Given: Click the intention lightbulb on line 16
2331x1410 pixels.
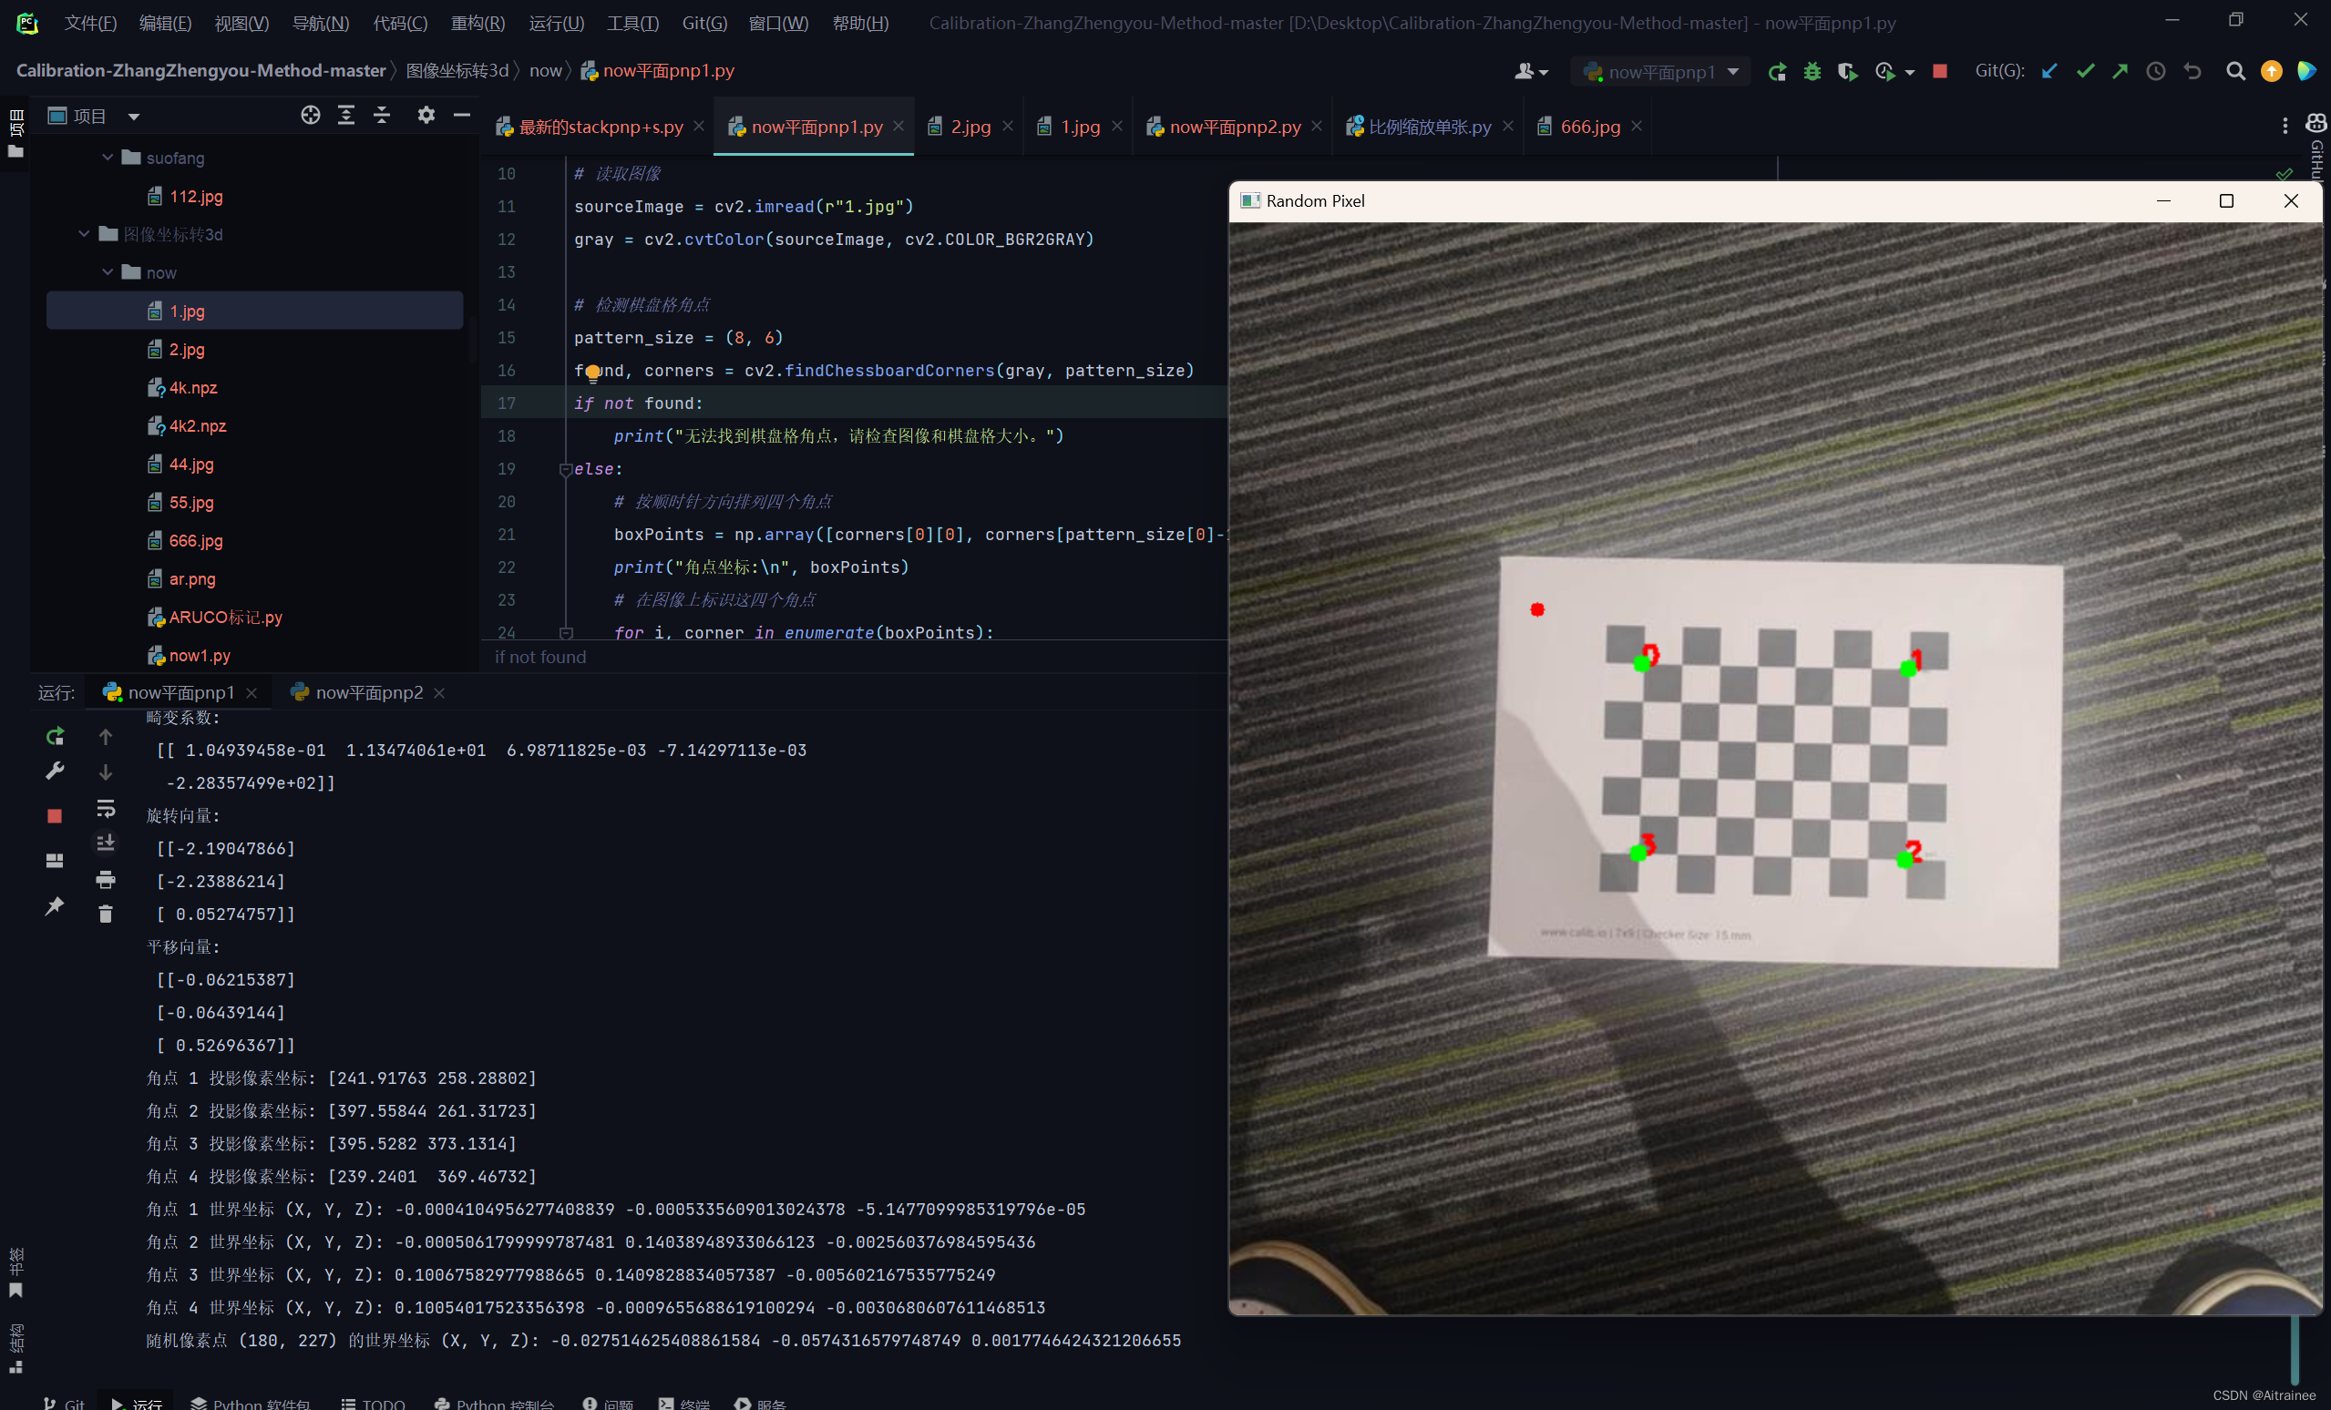Looking at the screenshot, I should [592, 373].
